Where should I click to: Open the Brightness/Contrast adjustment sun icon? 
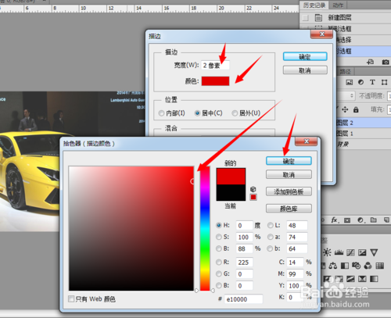pos(327,252)
